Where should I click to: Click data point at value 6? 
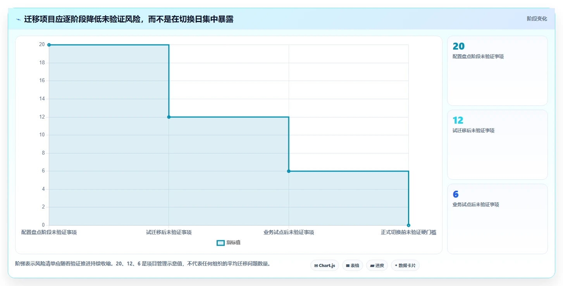click(x=289, y=171)
